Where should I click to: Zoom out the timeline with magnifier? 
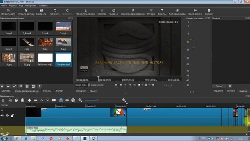(80, 100)
